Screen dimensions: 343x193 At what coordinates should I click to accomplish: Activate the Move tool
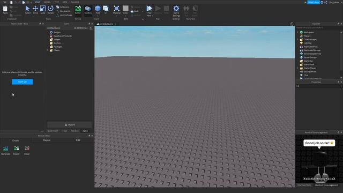tap(35, 10)
